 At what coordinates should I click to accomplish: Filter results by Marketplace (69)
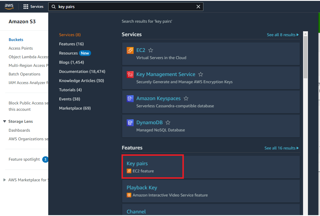tap(75, 108)
